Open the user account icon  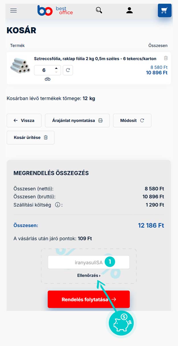click(x=130, y=11)
